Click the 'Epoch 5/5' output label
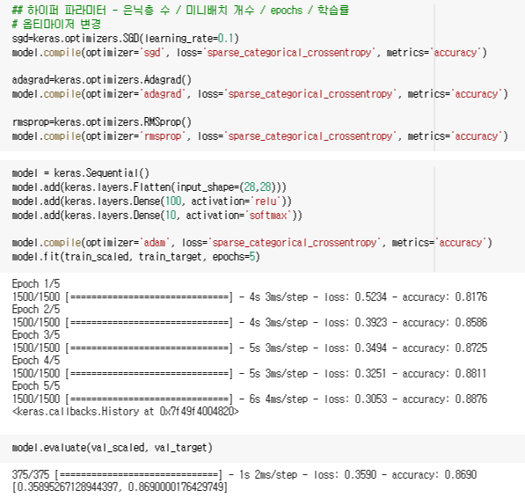 coord(36,385)
